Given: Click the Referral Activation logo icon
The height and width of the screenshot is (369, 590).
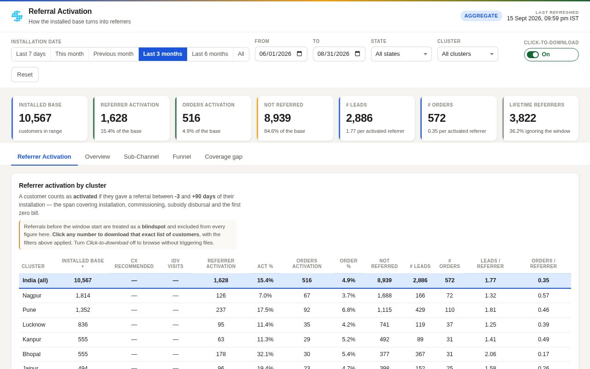Looking at the screenshot, I should point(17,16).
